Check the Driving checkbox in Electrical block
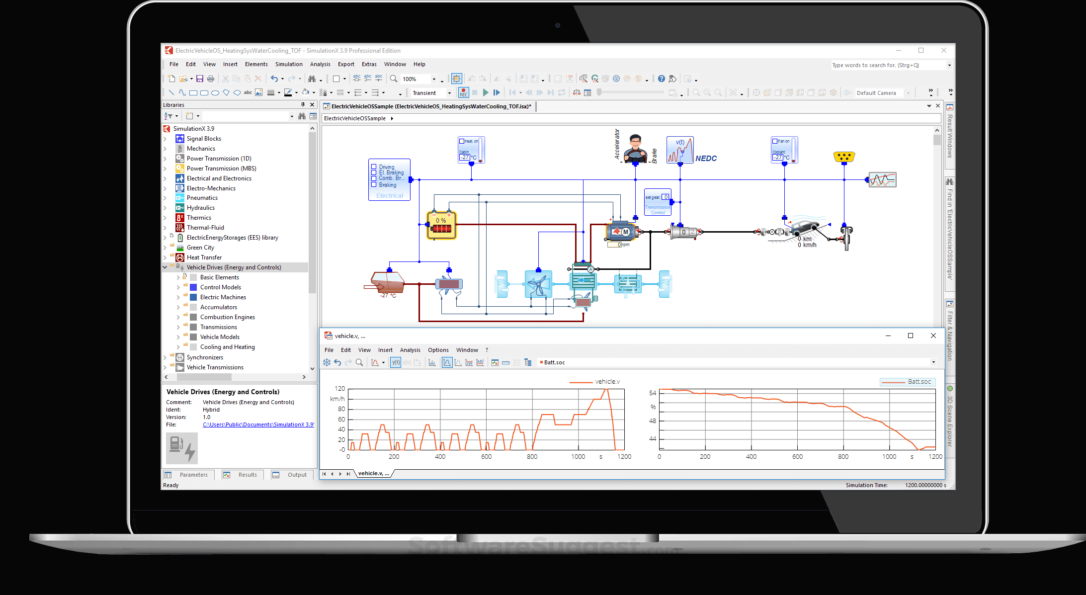The height and width of the screenshot is (595, 1086). point(375,167)
